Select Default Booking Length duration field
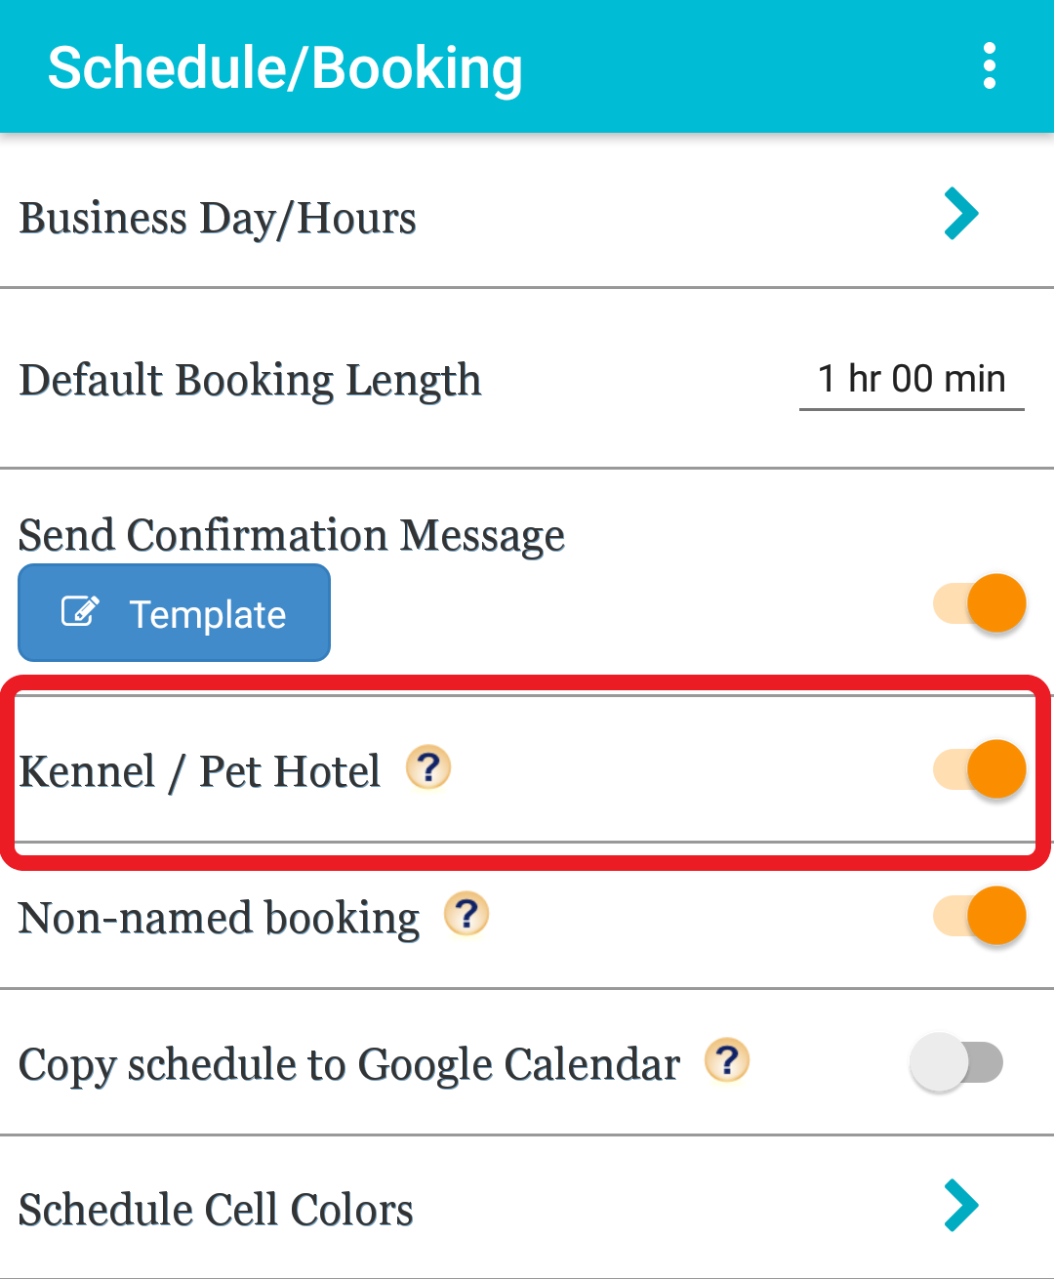The width and height of the screenshot is (1055, 1279). [912, 379]
